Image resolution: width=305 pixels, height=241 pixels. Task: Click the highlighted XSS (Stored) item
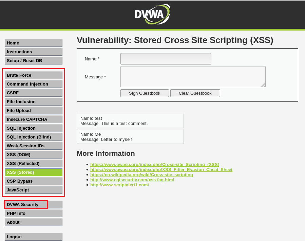(x=34, y=172)
